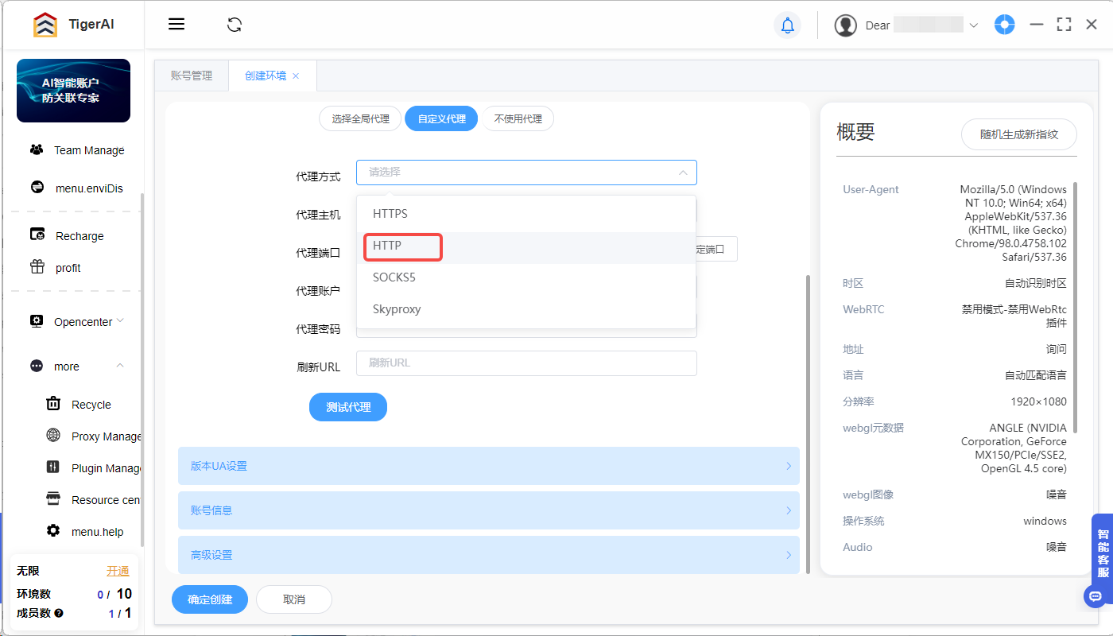Toggle the hamburger sidebar menu
The image size is (1113, 636).
click(176, 24)
